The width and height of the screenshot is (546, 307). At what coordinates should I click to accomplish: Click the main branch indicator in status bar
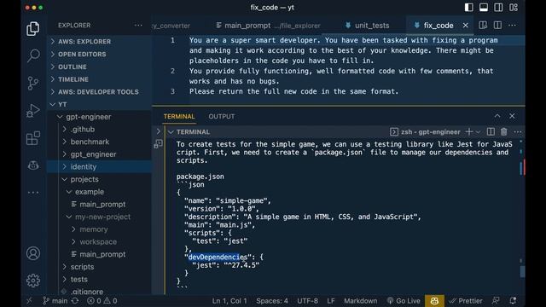coord(55,301)
